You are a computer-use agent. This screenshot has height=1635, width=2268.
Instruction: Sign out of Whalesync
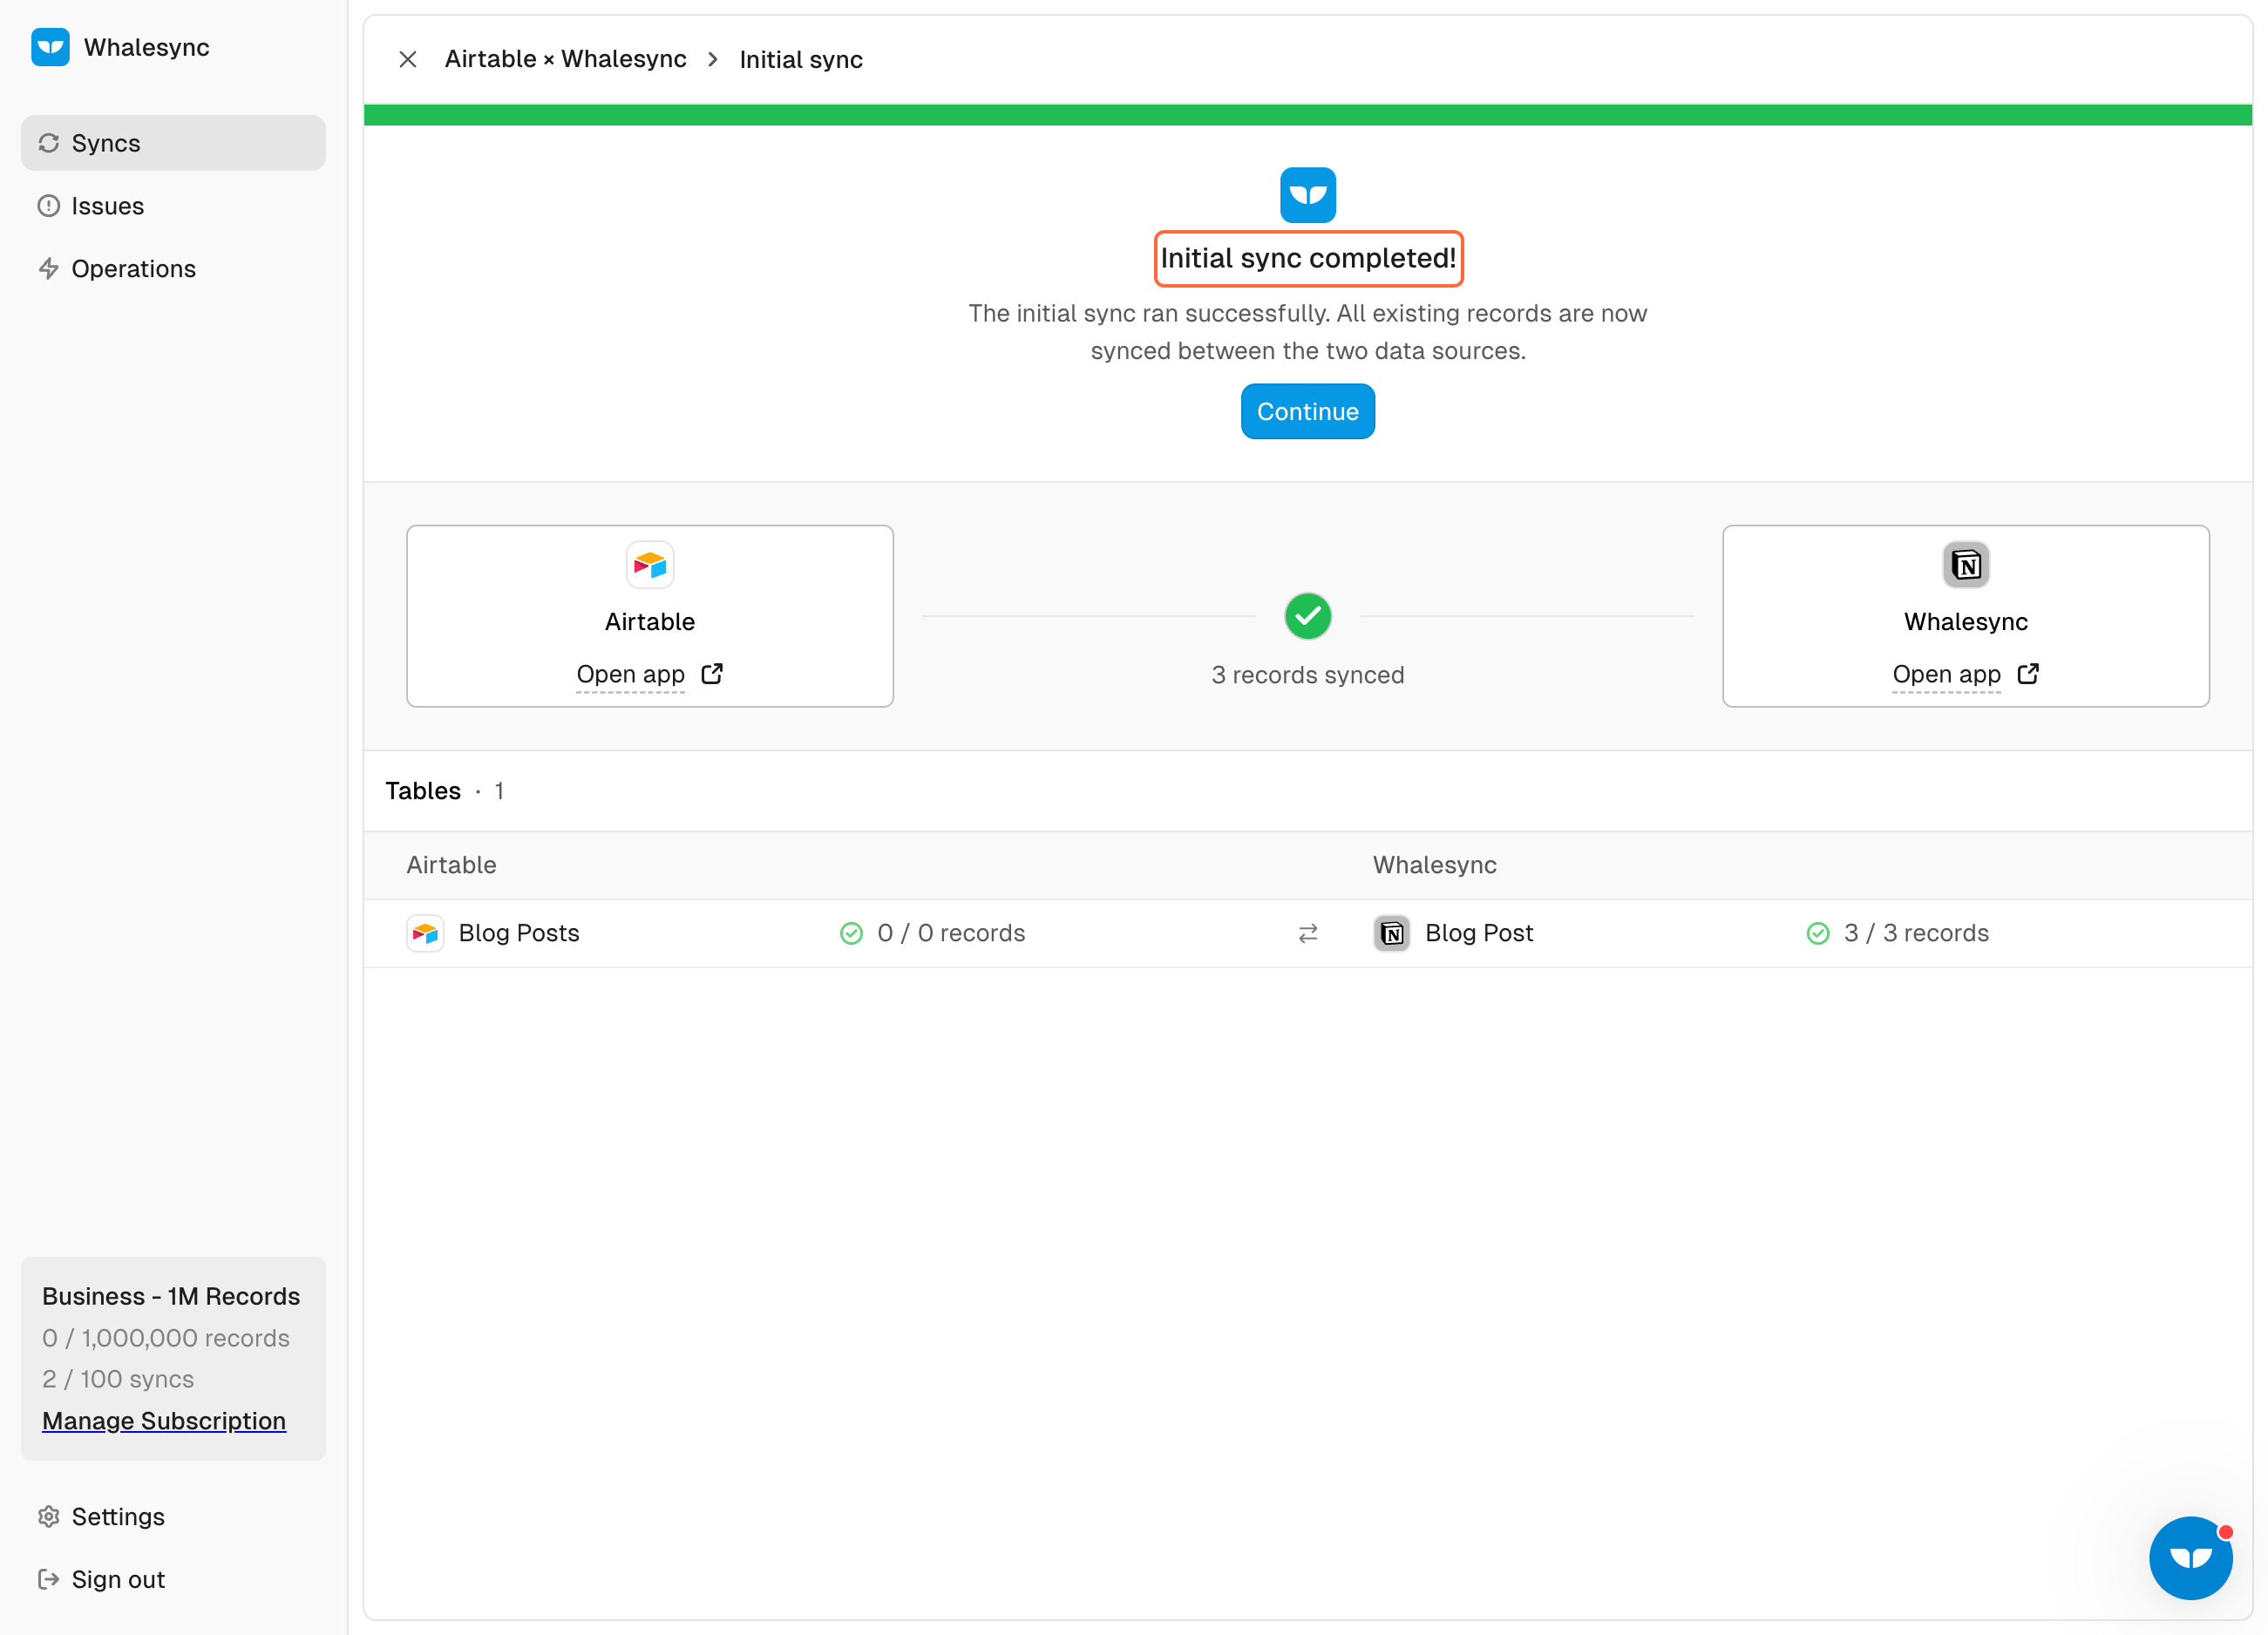click(173, 1579)
